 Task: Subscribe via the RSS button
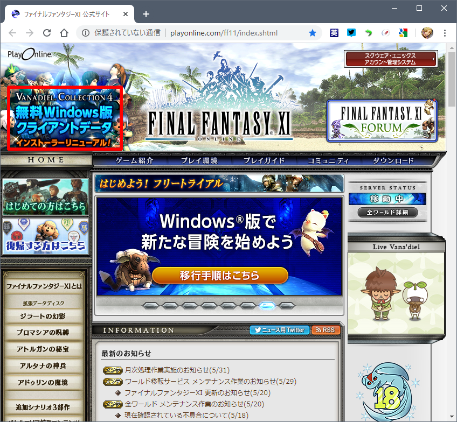(326, 330)
